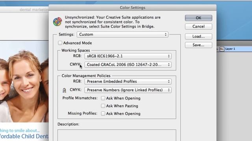
Task: Open Working Spaces CMYK Coated GRACoL dropdown
Action: pos(128,65)
